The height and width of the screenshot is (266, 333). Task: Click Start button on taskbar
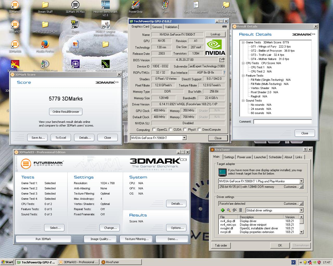coord(7,262)
